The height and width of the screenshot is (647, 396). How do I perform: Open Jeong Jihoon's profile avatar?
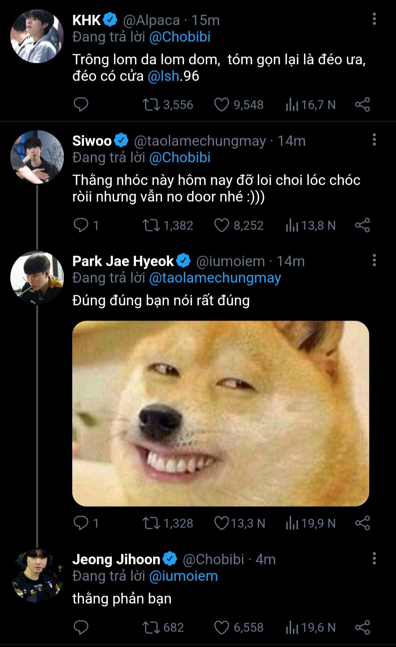(37, 575)
